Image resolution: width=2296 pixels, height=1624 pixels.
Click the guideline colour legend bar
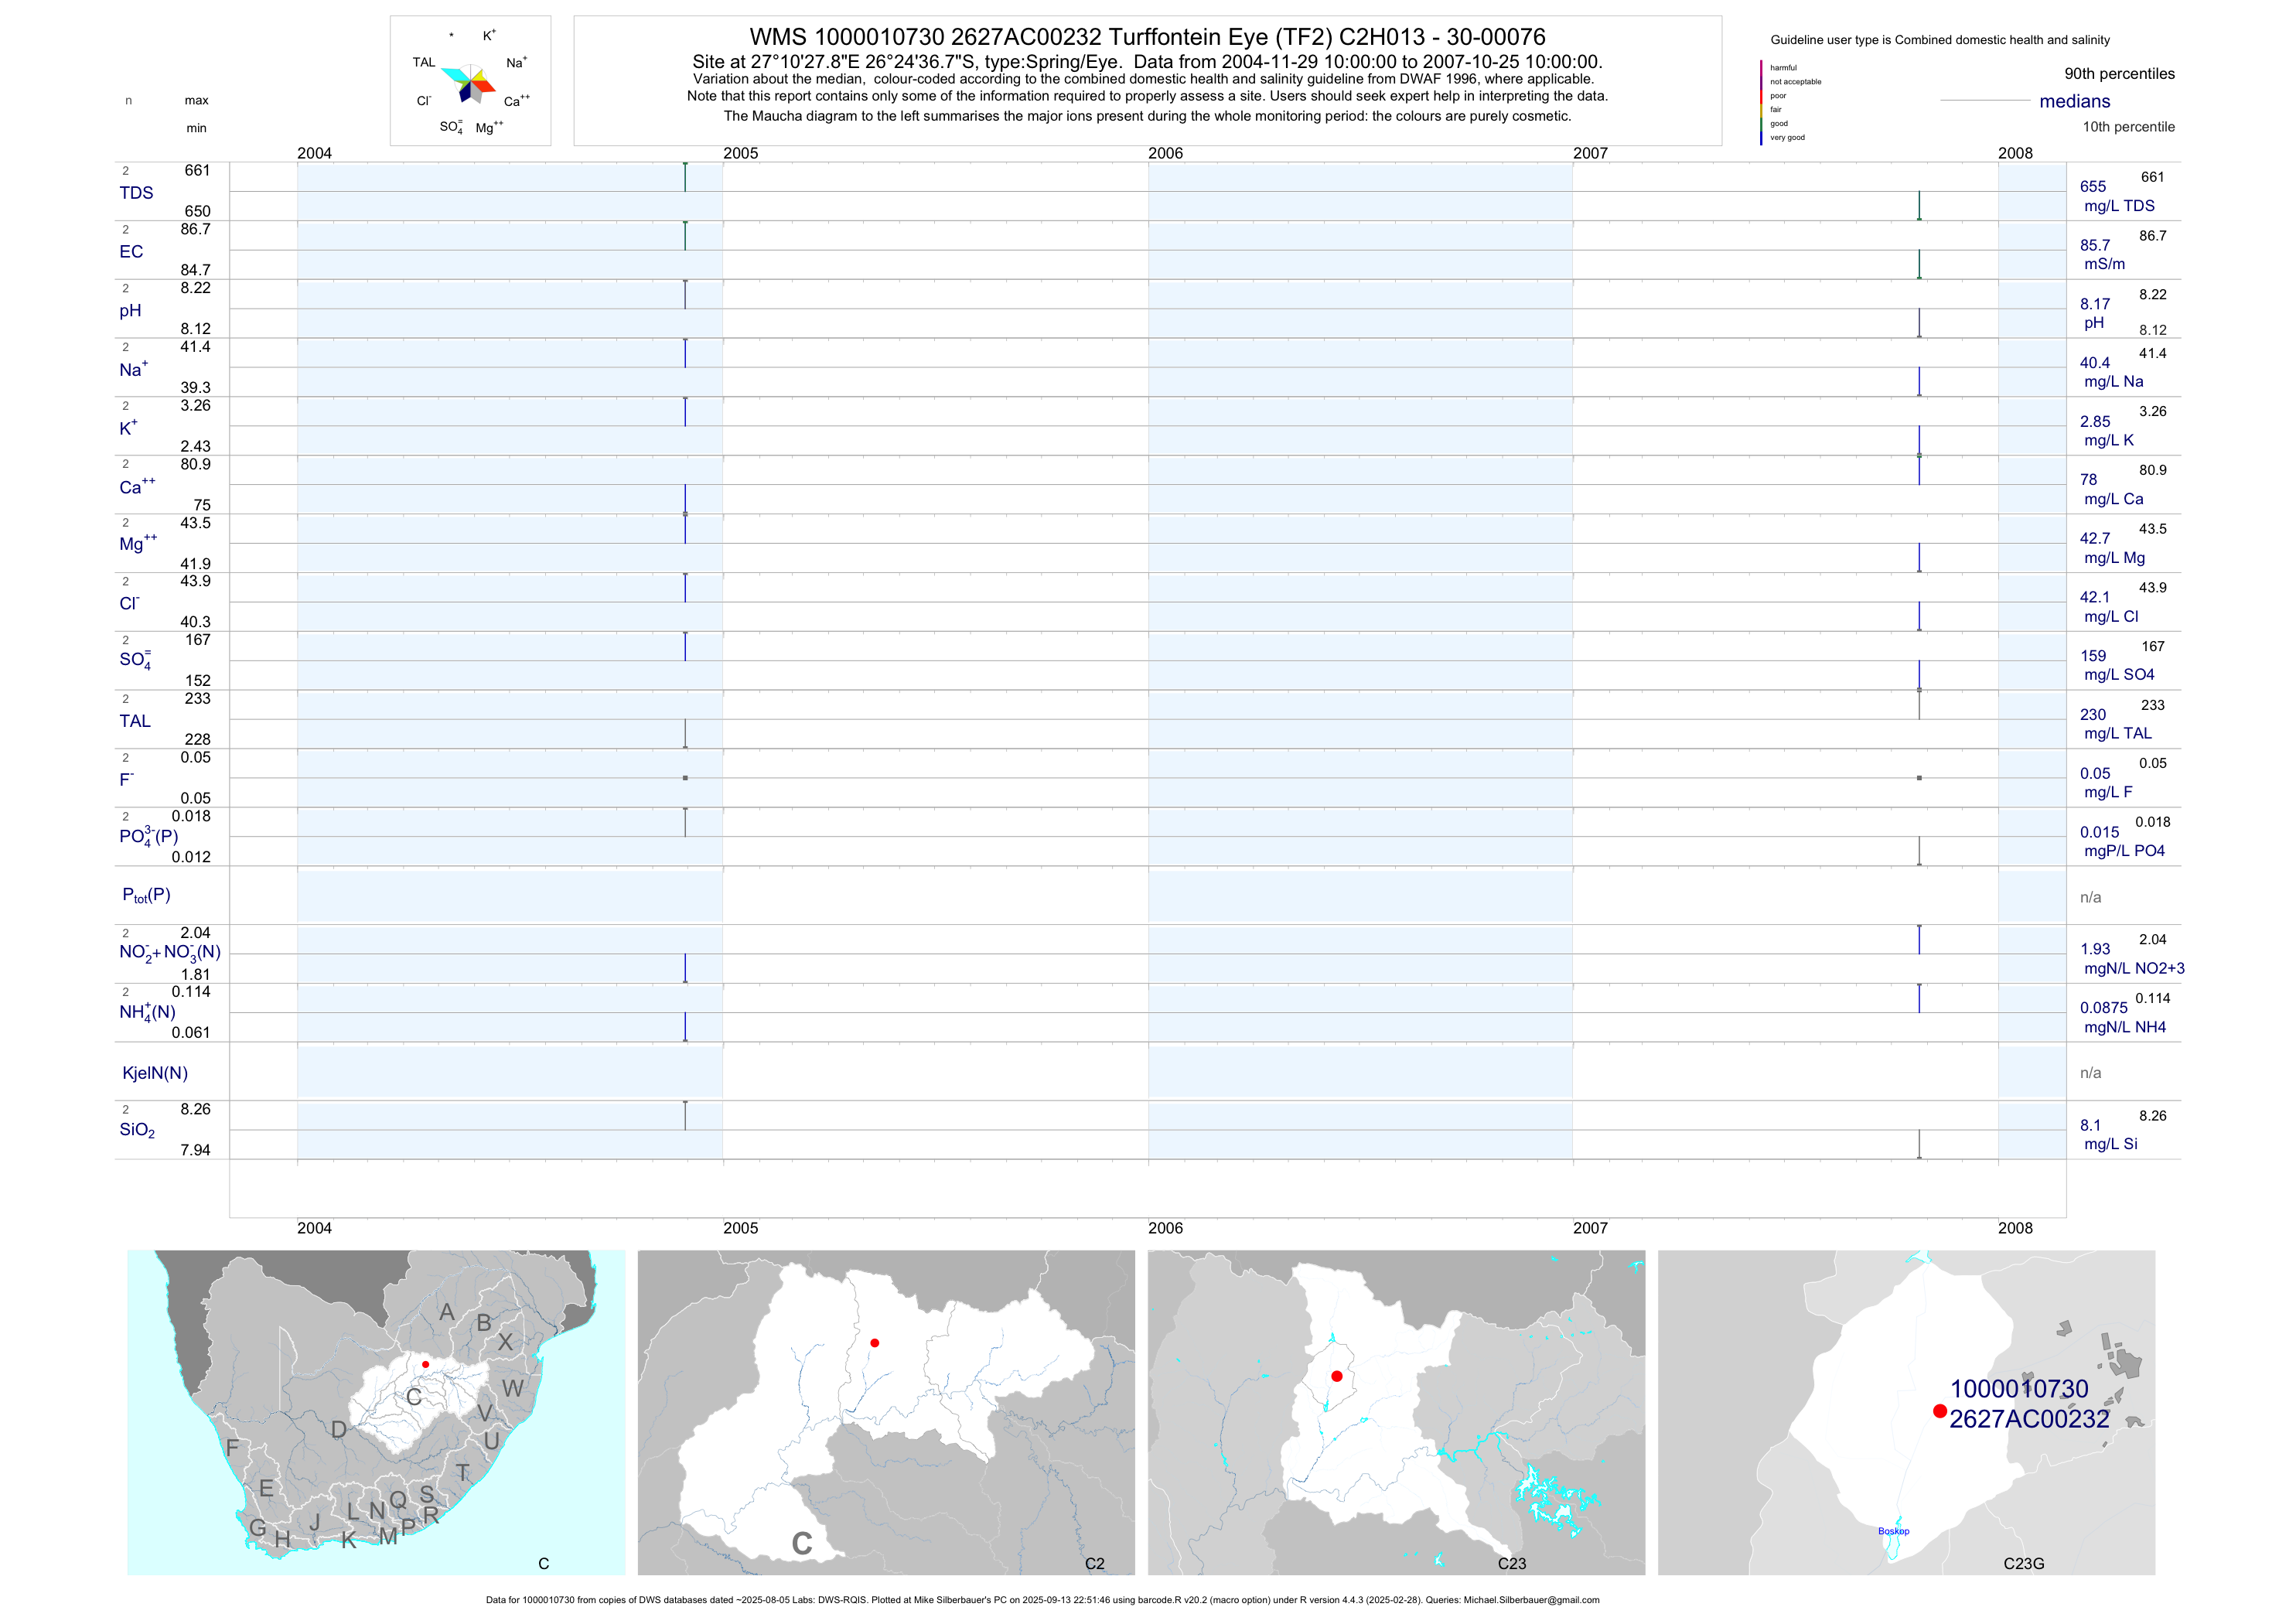1761,102
